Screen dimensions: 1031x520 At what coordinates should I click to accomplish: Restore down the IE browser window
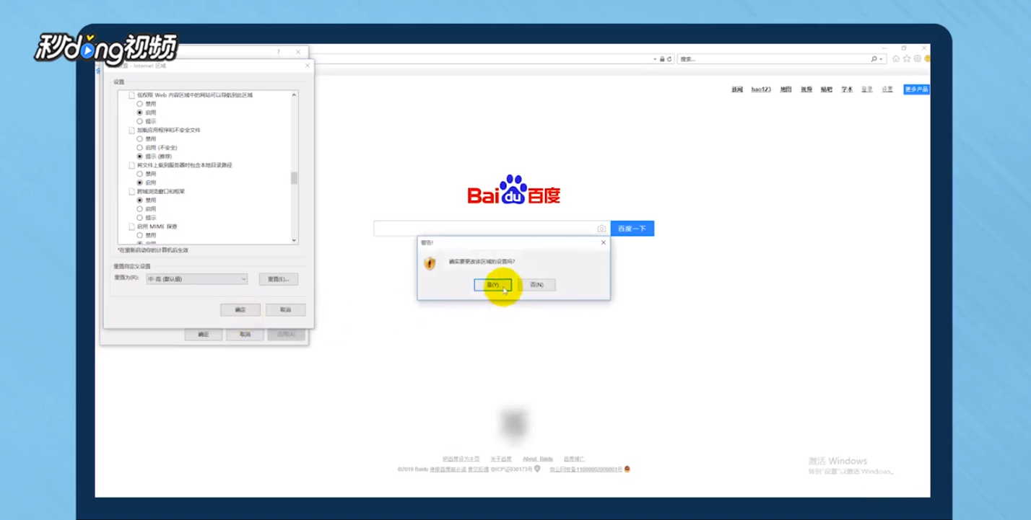pos(903,48)
